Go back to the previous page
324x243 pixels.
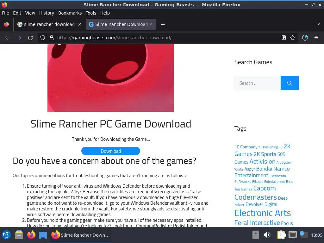pyautogui.click(x=8, y=38)
